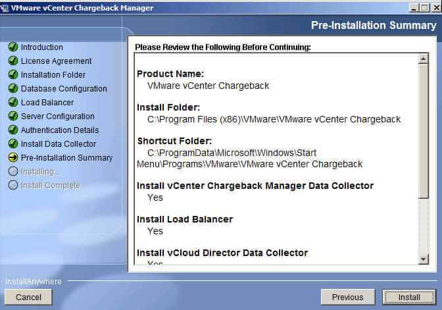The image size is (442, 310).
Task: Click the InstallAnywhere label
Action: coord(34,282)
